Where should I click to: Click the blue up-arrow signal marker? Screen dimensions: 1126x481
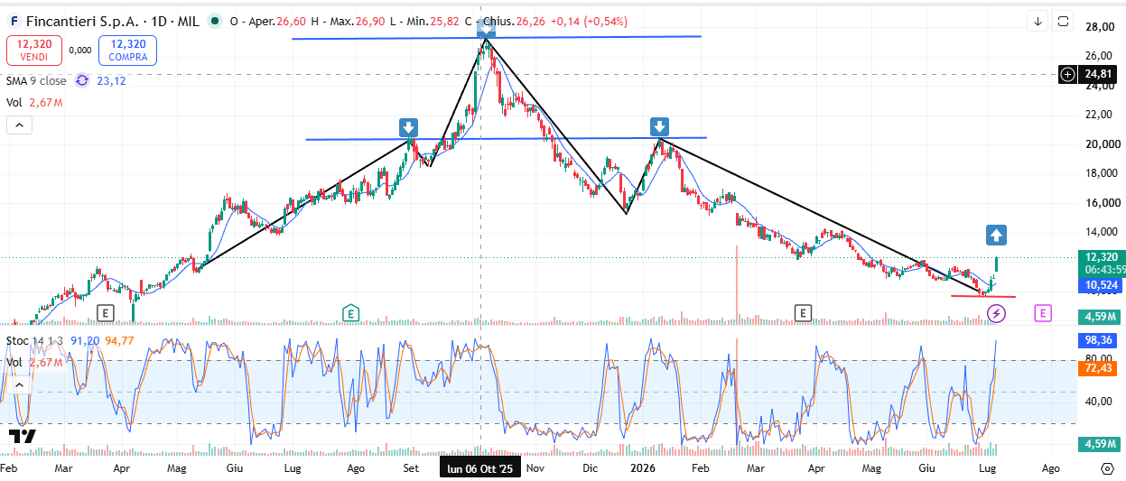coord(995,236)
